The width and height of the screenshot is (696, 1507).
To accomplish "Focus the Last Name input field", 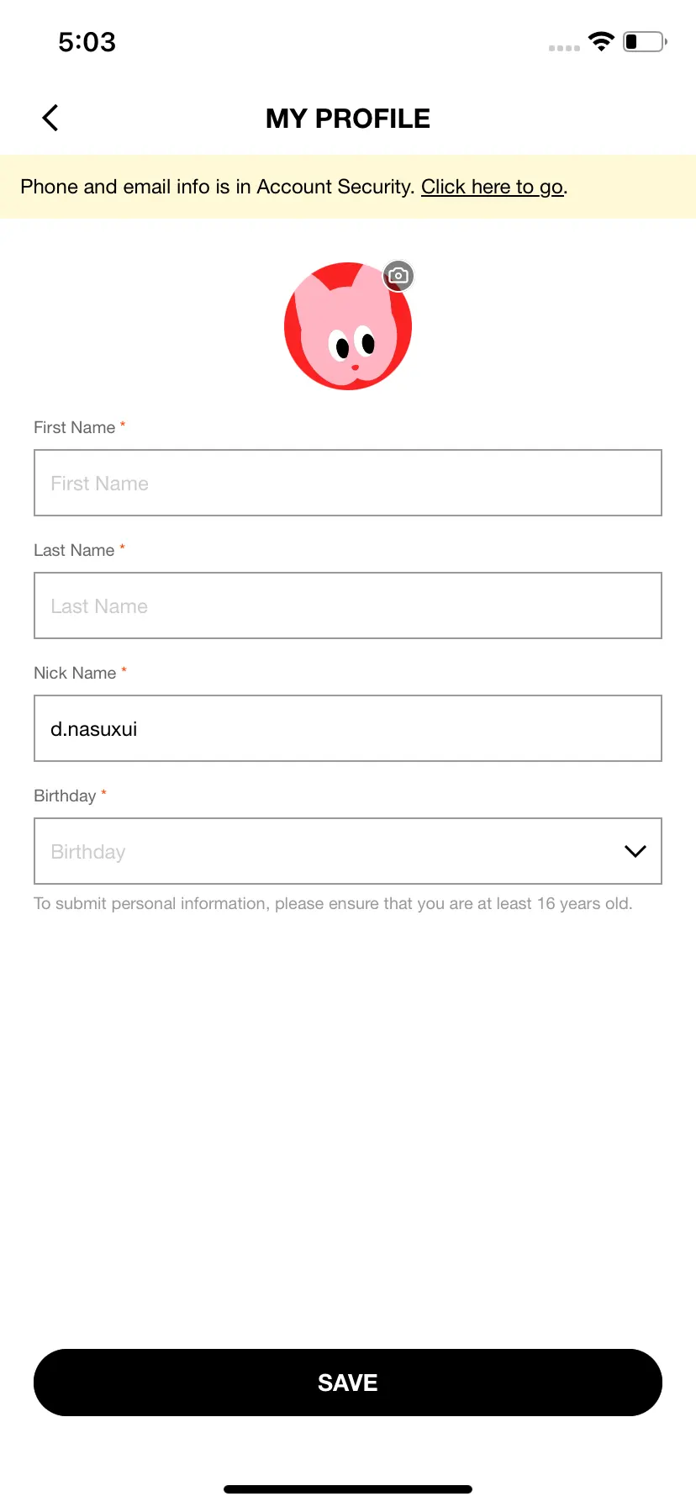I will 348,605.
